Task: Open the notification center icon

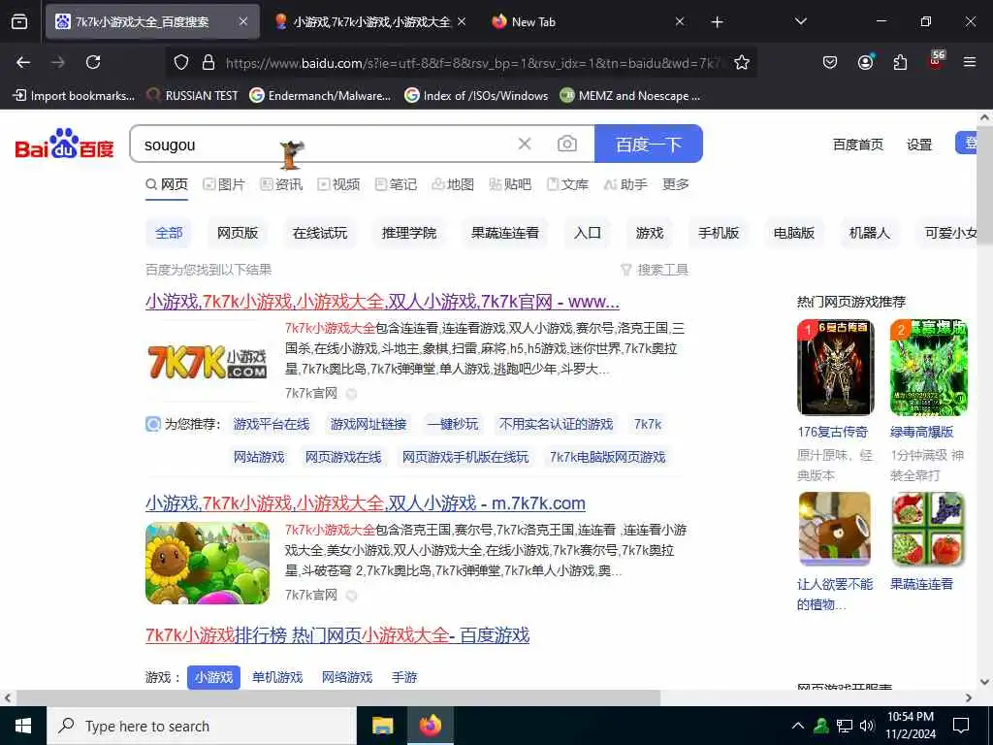Action: 961,726
